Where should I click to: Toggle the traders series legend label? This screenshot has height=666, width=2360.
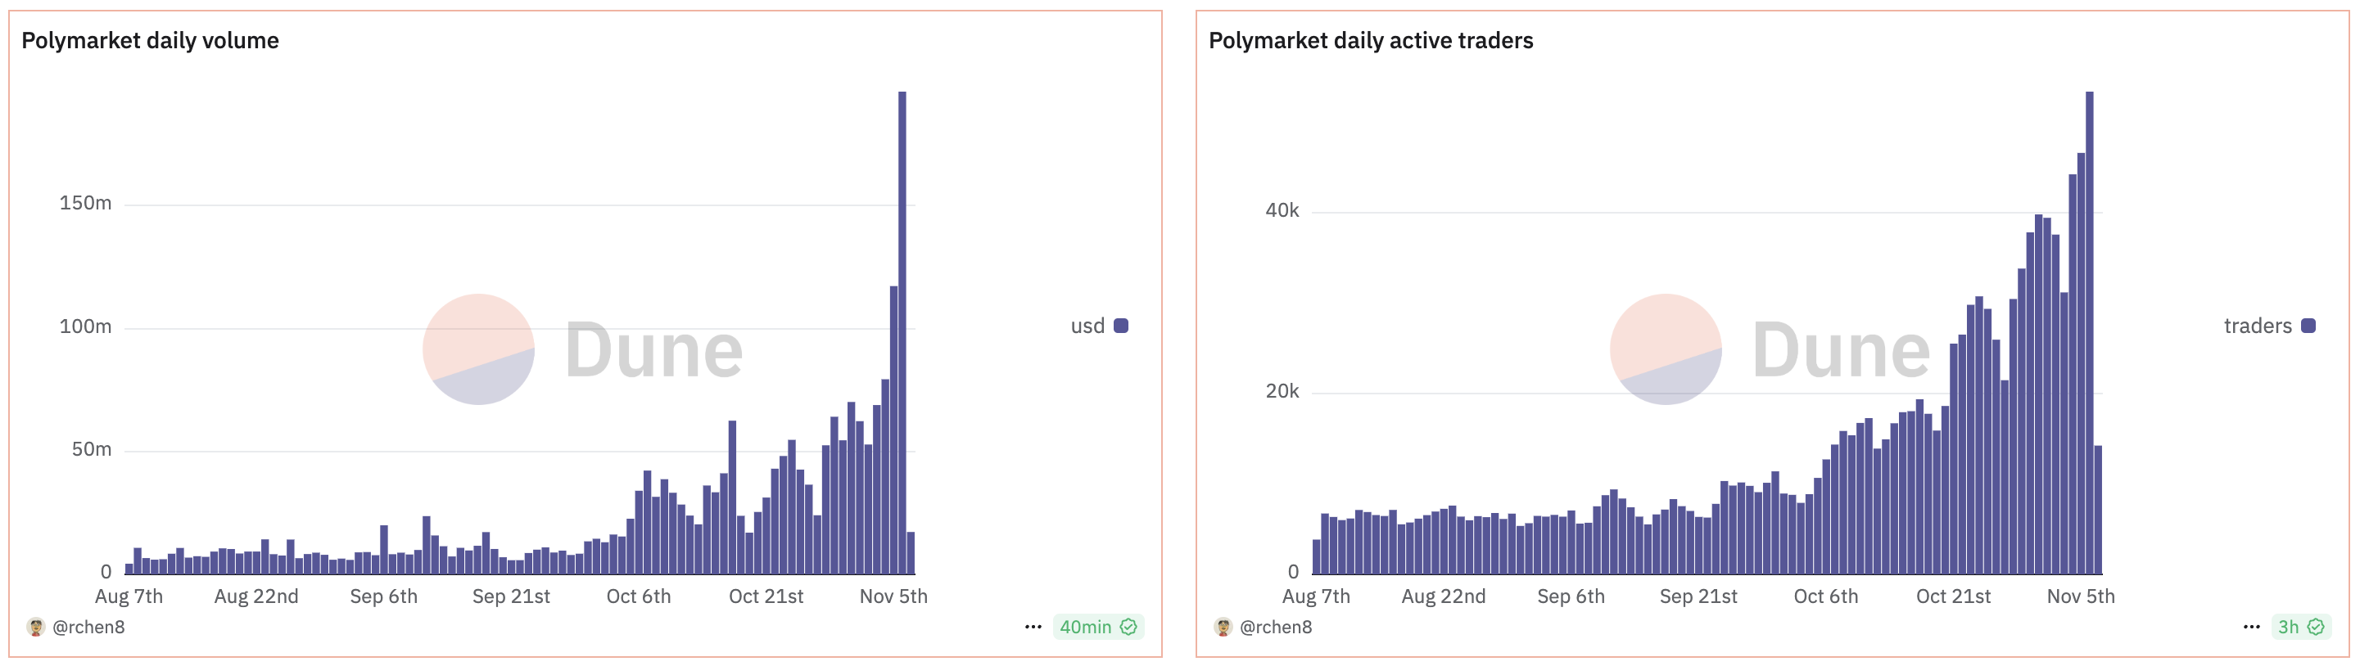2258,326
